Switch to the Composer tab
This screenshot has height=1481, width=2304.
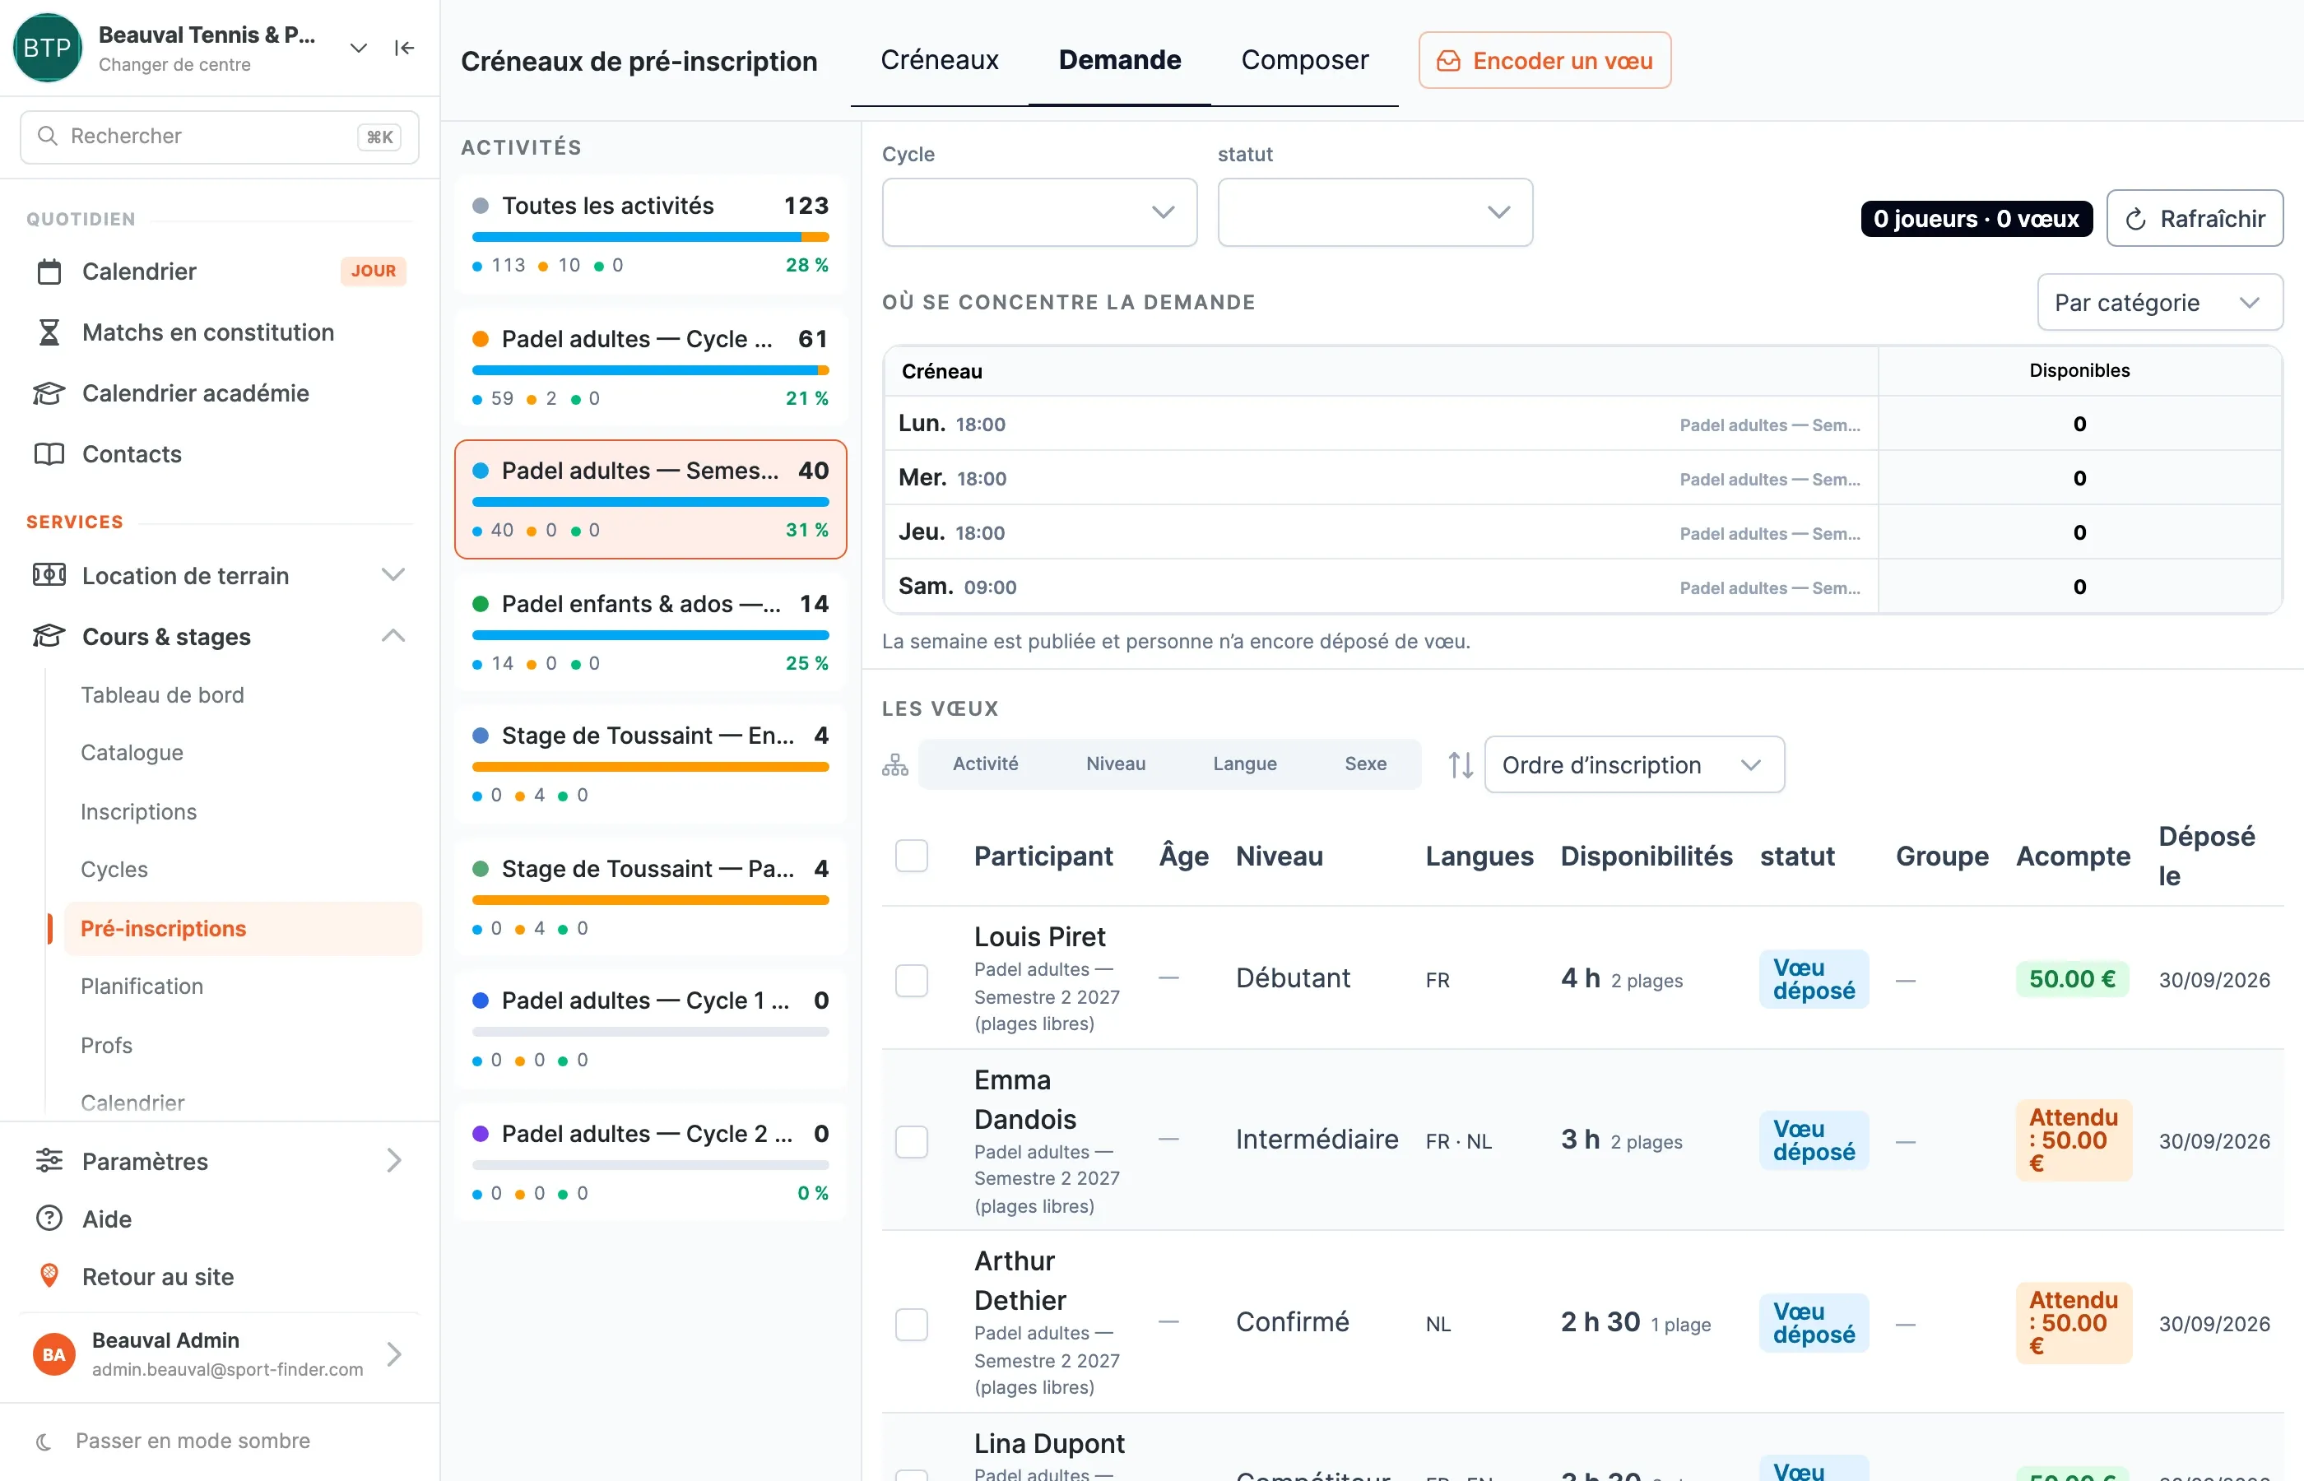click(1305, 61)
